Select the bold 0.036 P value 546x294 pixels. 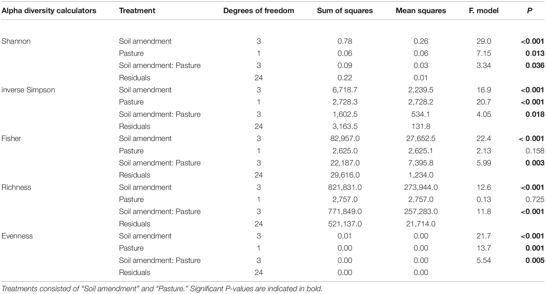point(535,65)
